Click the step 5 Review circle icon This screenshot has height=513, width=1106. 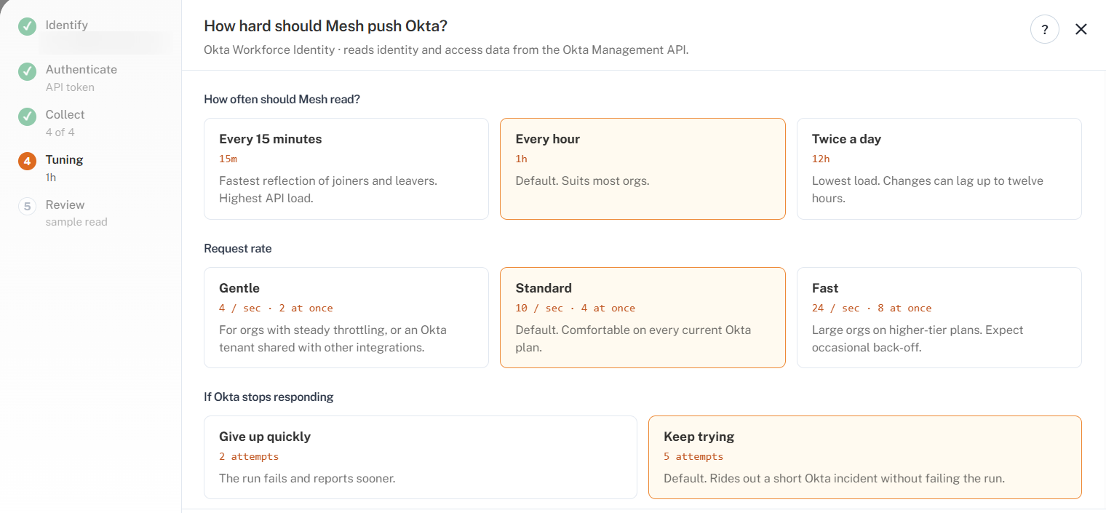pyautogui.click(x=27, y=207)
